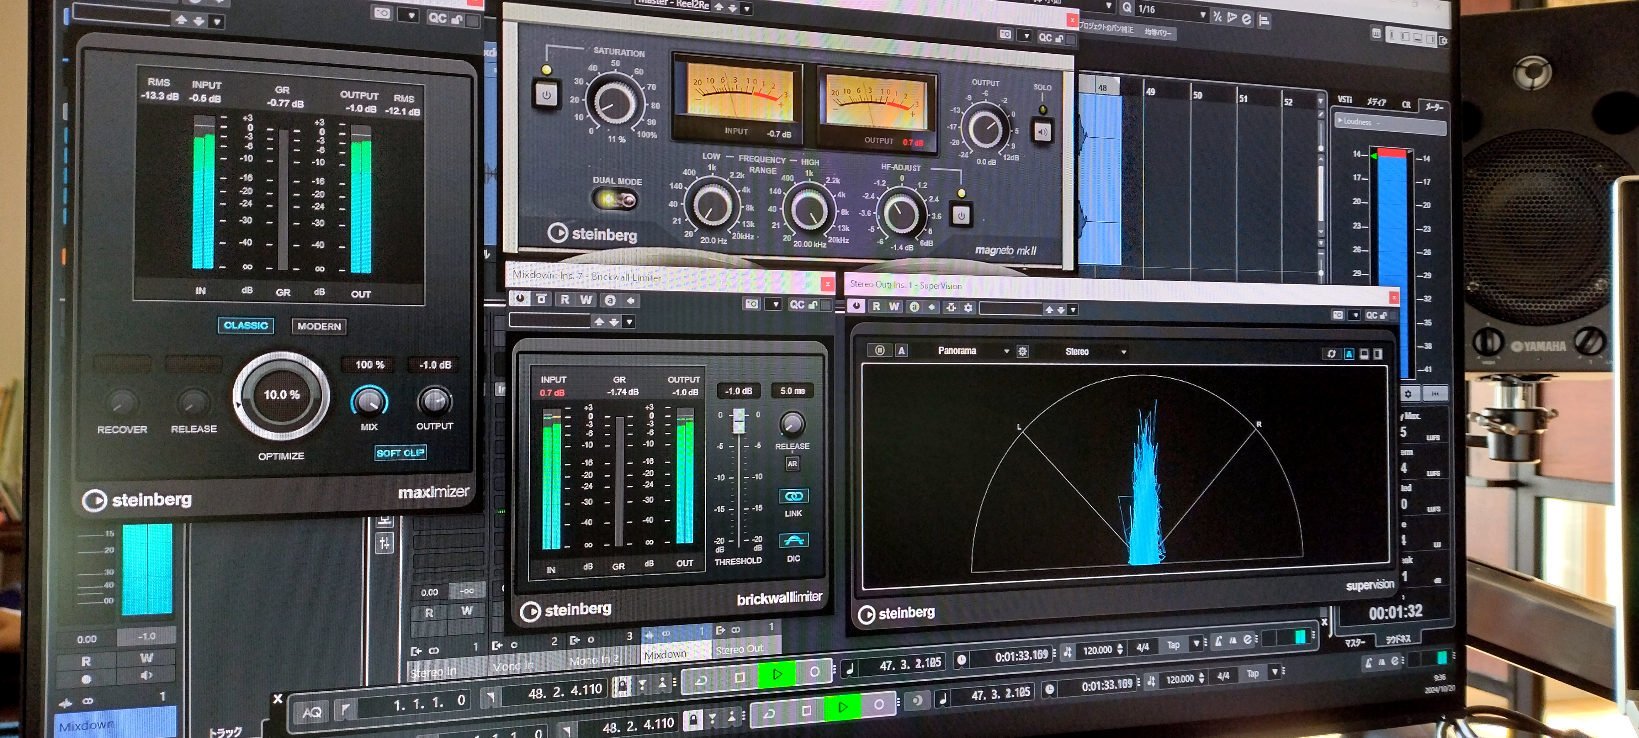Click the channel settings faders icon in mixer
The image size is (1639, 738).
click(384, 543)
